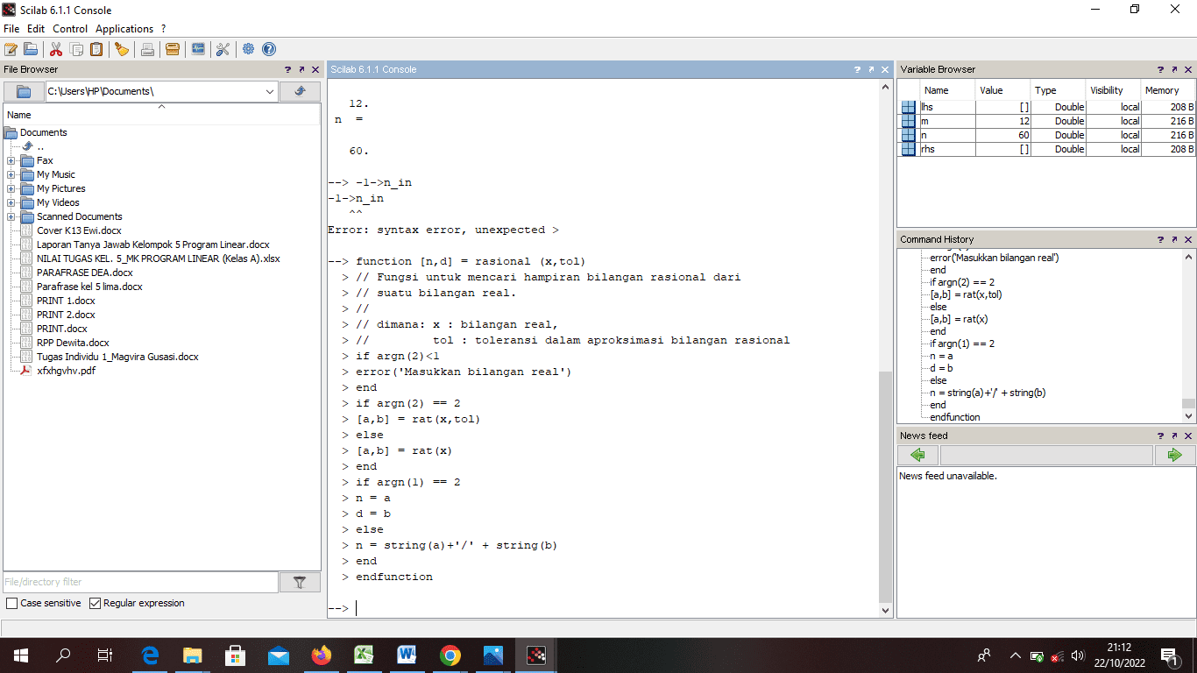The image size is (1197, 673).
Task: Click the Copy toolbar icon
Action: click(x=76, y=49)
